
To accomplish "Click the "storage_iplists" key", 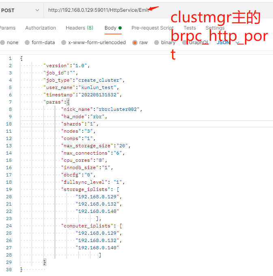I will point(86,189).
